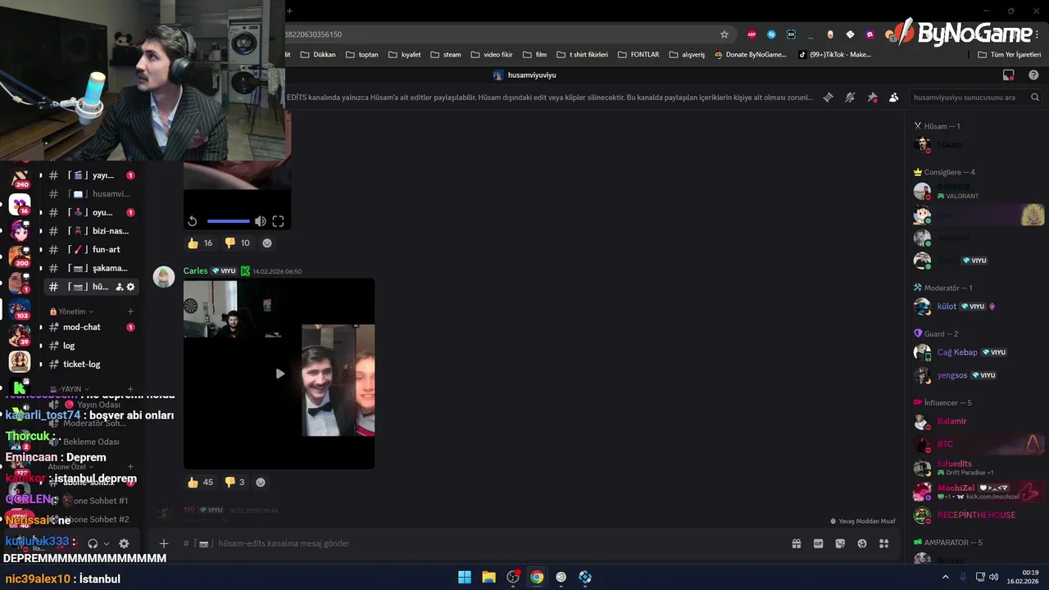Viewport: 1049px width, 590px height.
Task: Open user settings gear at bottom left
Action: (x=124, y=543)
